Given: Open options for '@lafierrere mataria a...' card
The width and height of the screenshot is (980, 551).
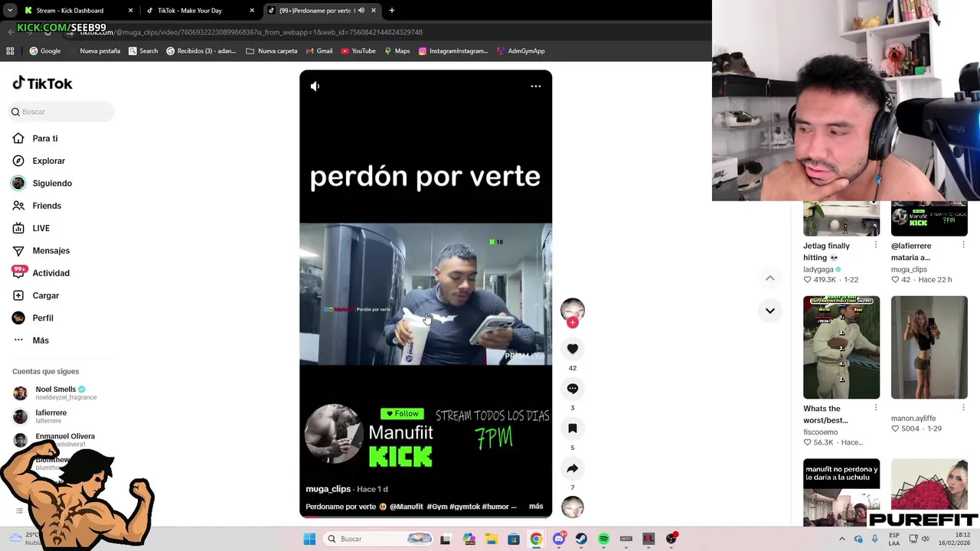Looking at the screenshot, I should (963, 245).
